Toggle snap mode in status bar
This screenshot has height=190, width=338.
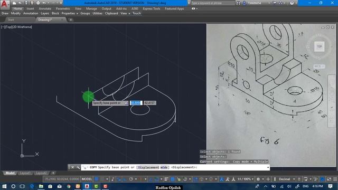(102, 179)
